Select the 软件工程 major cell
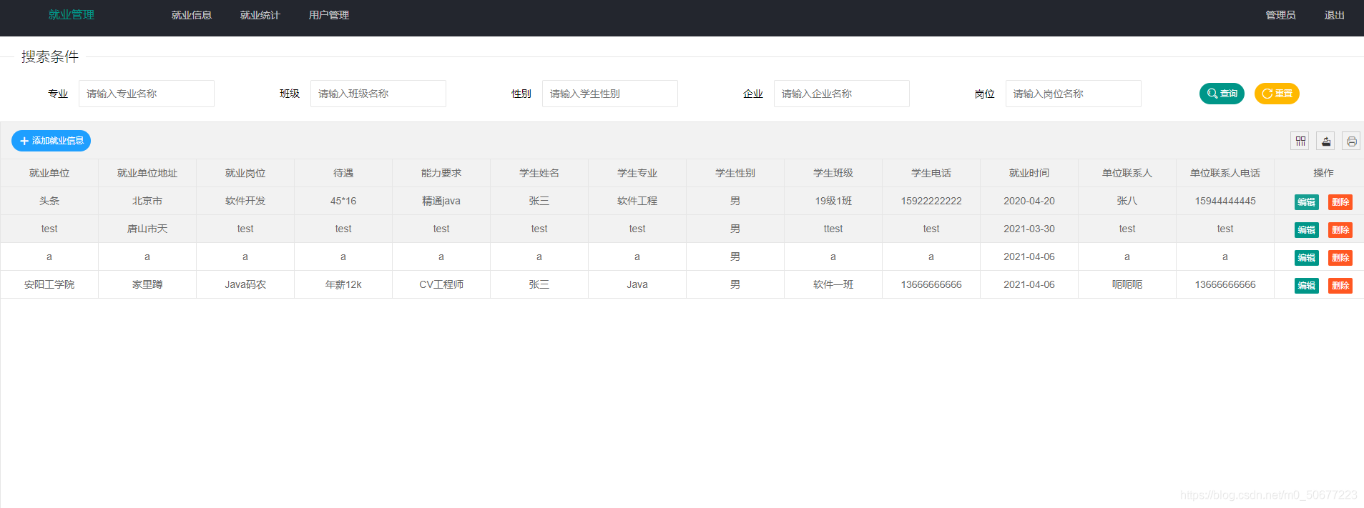 (x=637, y=201)
